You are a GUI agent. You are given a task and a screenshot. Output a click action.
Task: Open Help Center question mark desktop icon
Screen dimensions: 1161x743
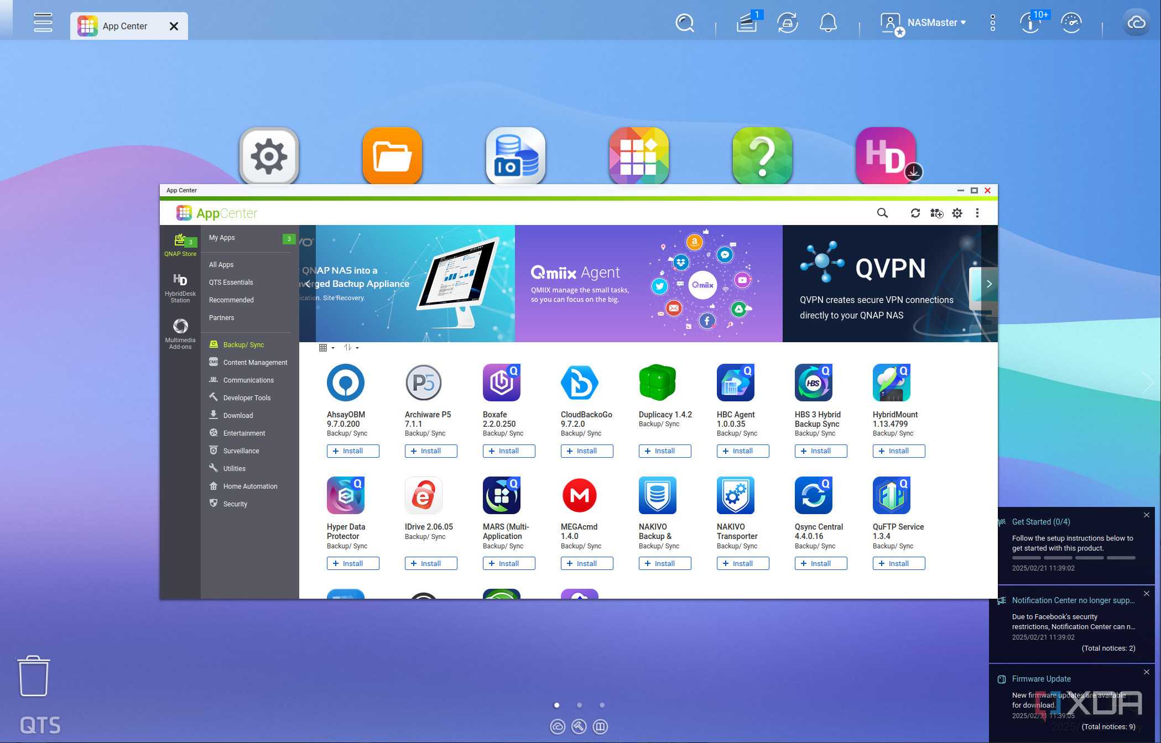click(x=762, y=156)
